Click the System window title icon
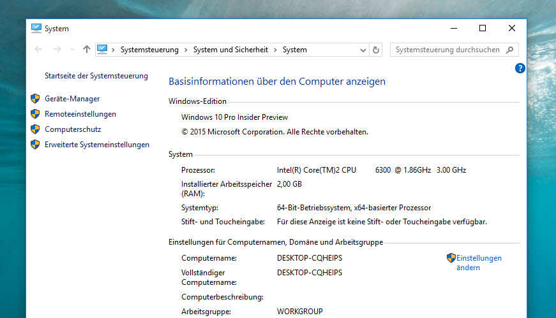 click(x=36, y=28)
